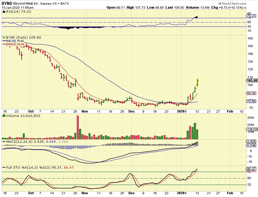Click the 105.80 last price tag on price axis
258x197 pixels.
tap(252, 80)
